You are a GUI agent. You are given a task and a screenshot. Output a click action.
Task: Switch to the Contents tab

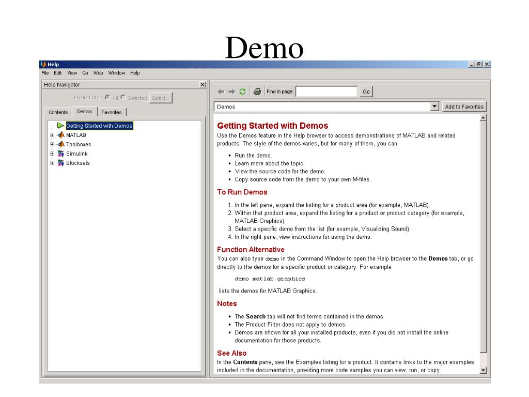click(x=58, y=112)
